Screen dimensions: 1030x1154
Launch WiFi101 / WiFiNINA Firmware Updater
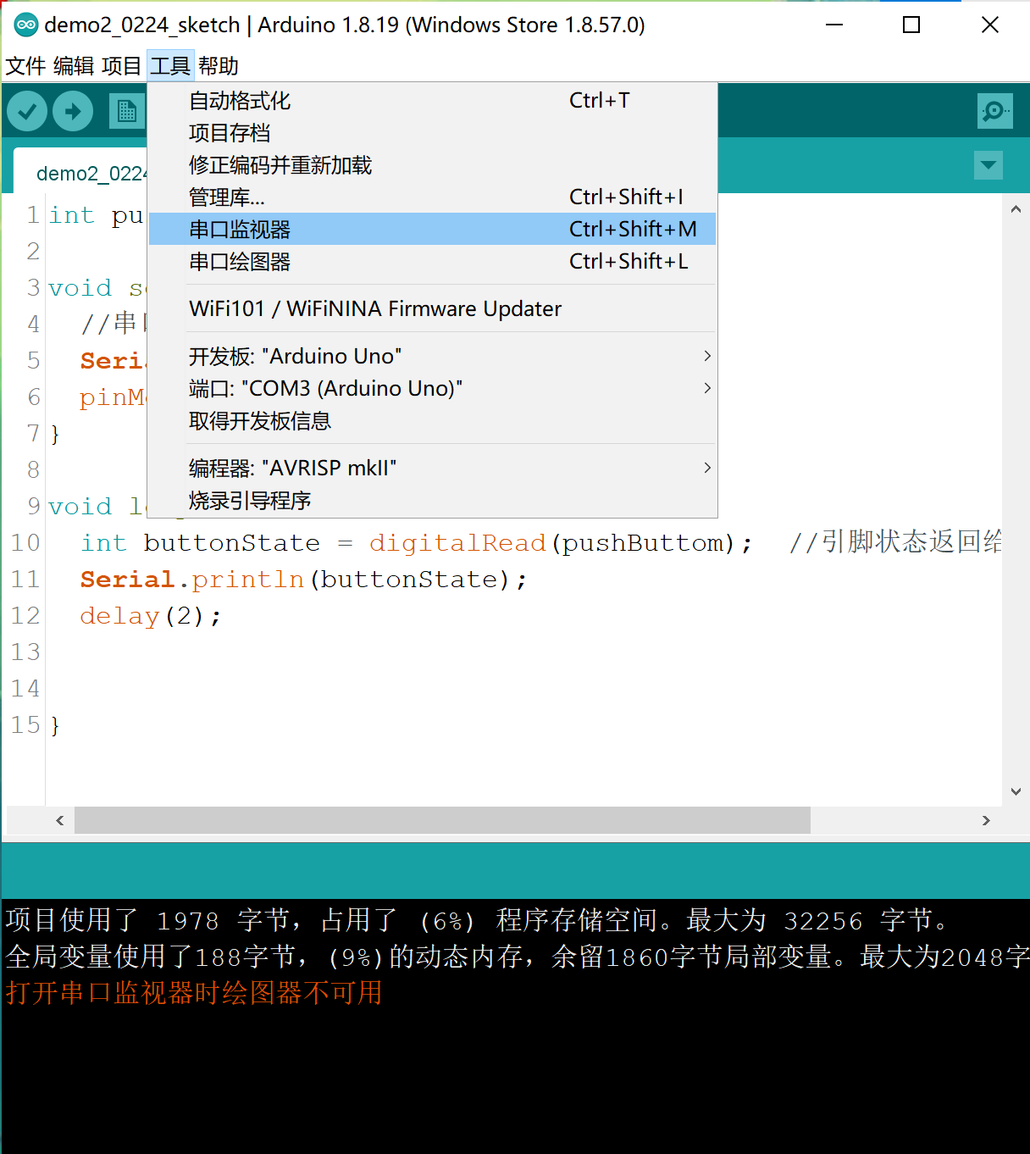[432, 308]
